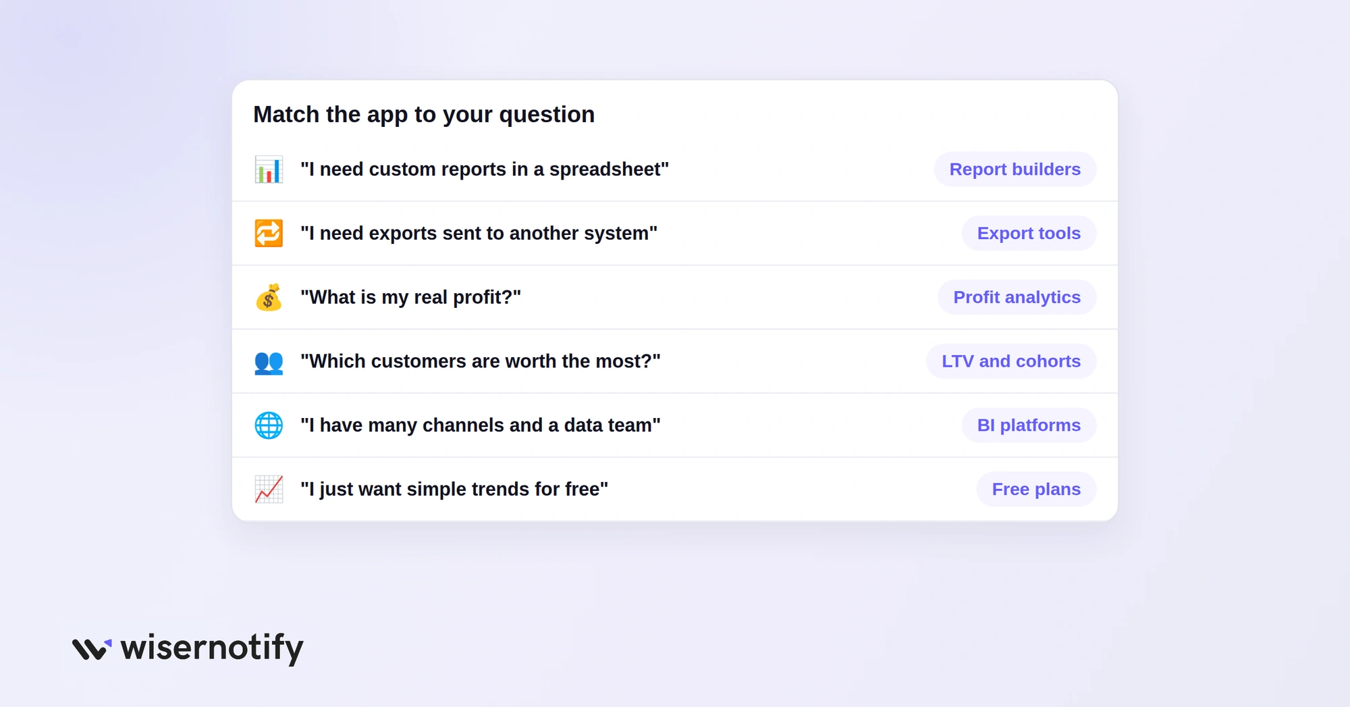Click the heading "Match the app to your question"
The image size is (1350, 707).
[x=424, y=115]
